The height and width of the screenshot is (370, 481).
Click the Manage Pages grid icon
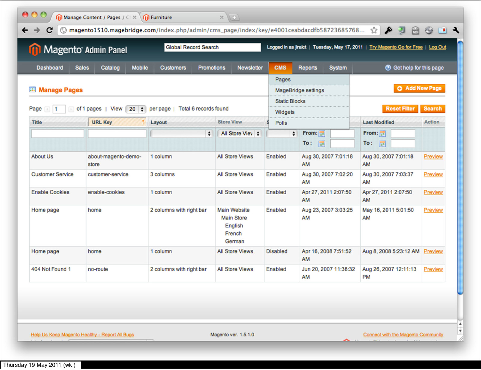click(32, 89)
